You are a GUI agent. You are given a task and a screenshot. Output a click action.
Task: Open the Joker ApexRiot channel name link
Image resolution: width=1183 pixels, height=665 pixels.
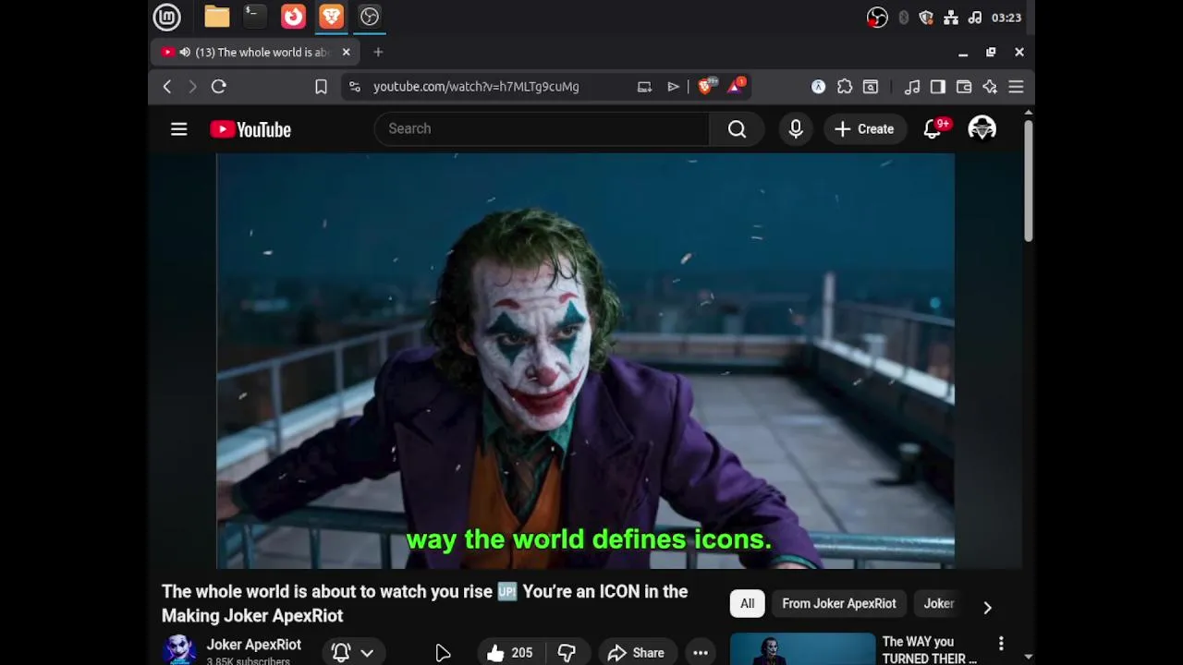tap(253, 645)
